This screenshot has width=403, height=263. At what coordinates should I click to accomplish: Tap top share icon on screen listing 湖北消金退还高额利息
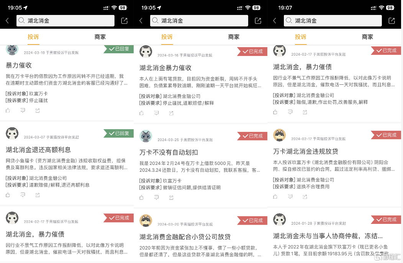click(x=125, y=21)
